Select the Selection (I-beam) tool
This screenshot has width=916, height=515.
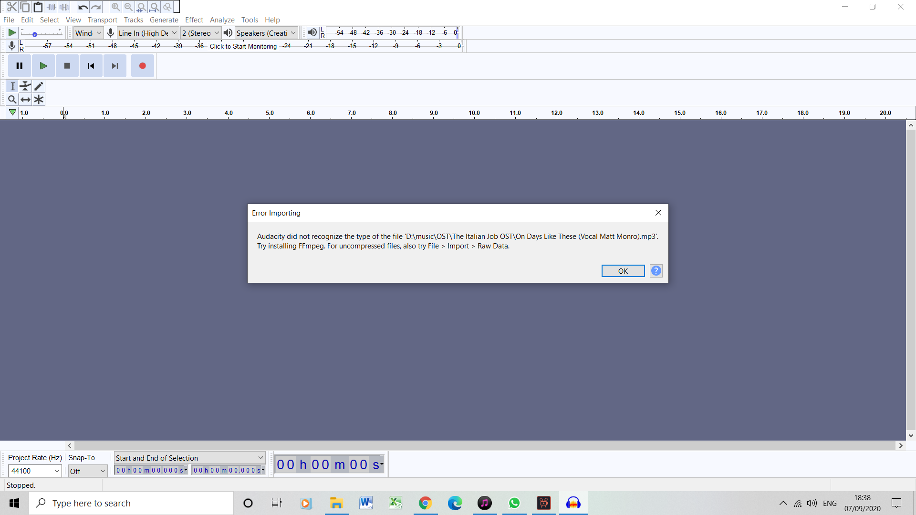[12, 86]
